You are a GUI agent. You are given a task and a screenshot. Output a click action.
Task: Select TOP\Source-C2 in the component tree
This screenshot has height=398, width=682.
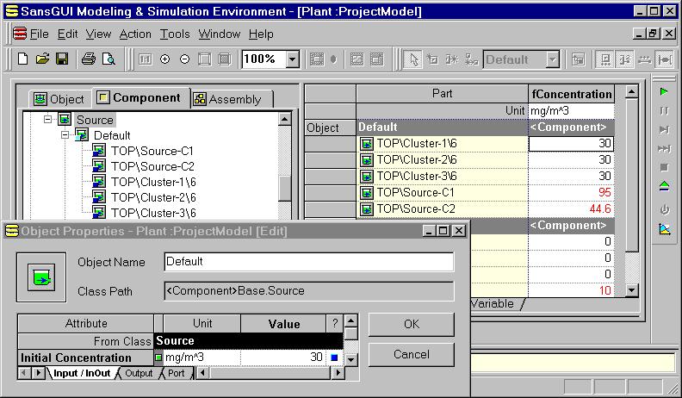tap(152, 166)
